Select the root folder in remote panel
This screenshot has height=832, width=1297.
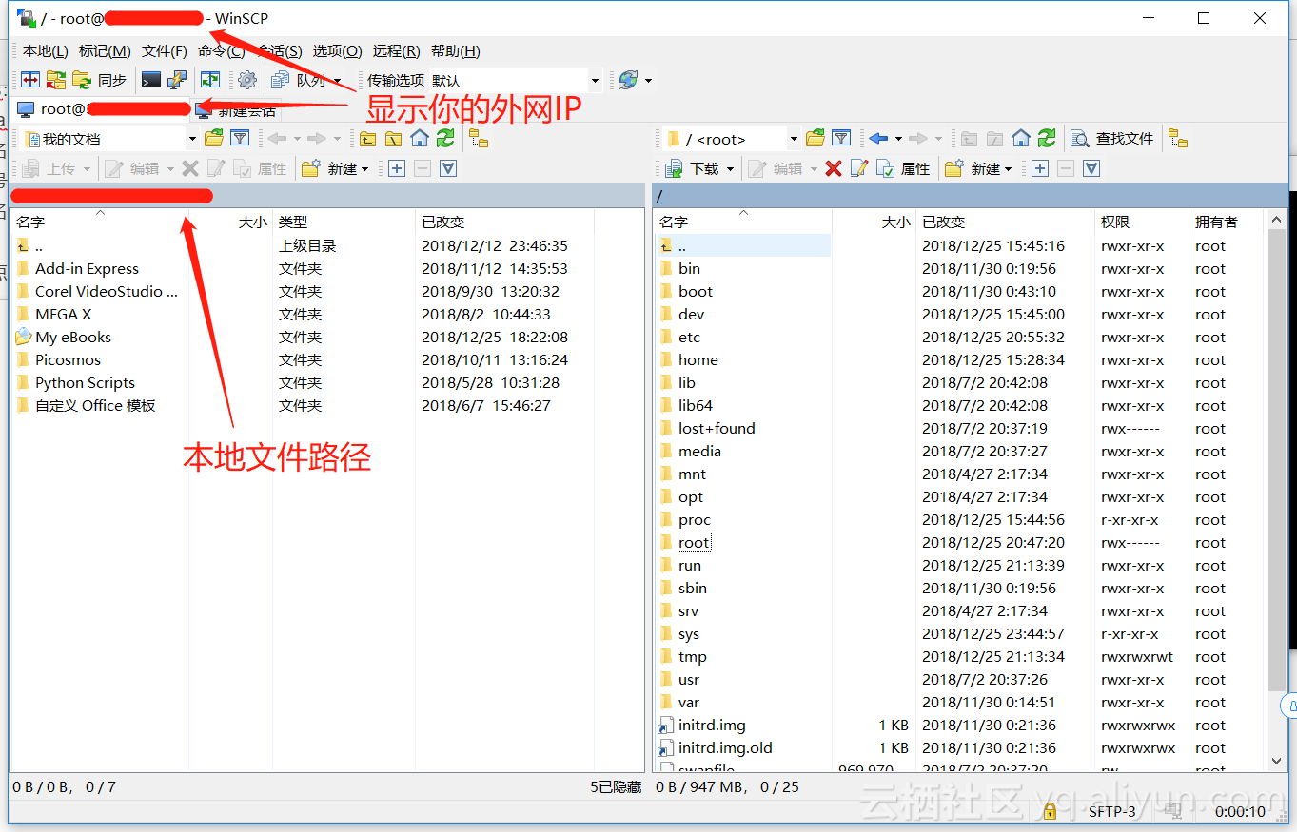click(694, 543)
